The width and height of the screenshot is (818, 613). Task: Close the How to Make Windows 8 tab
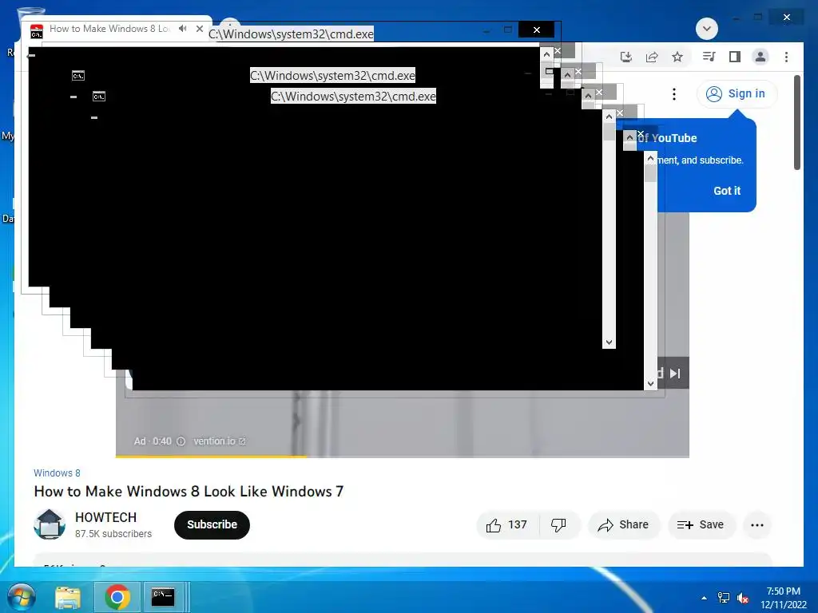coord(199,29)
